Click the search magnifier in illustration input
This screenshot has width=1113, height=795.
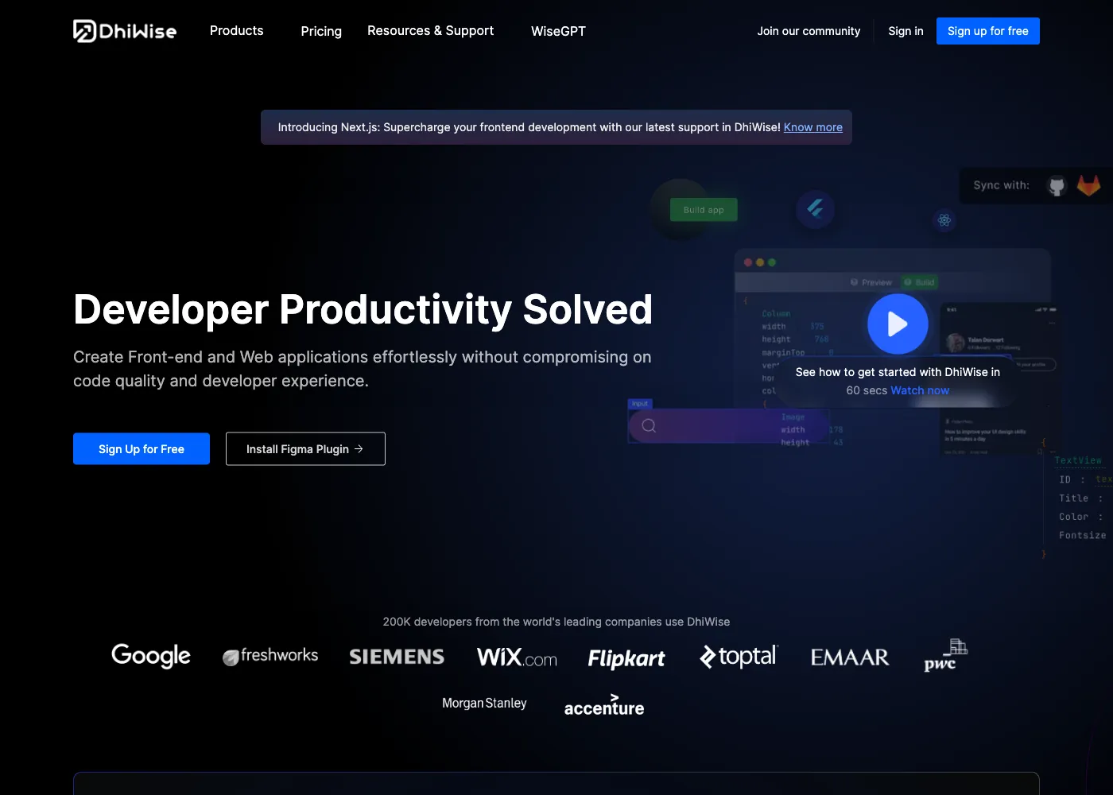649,425
